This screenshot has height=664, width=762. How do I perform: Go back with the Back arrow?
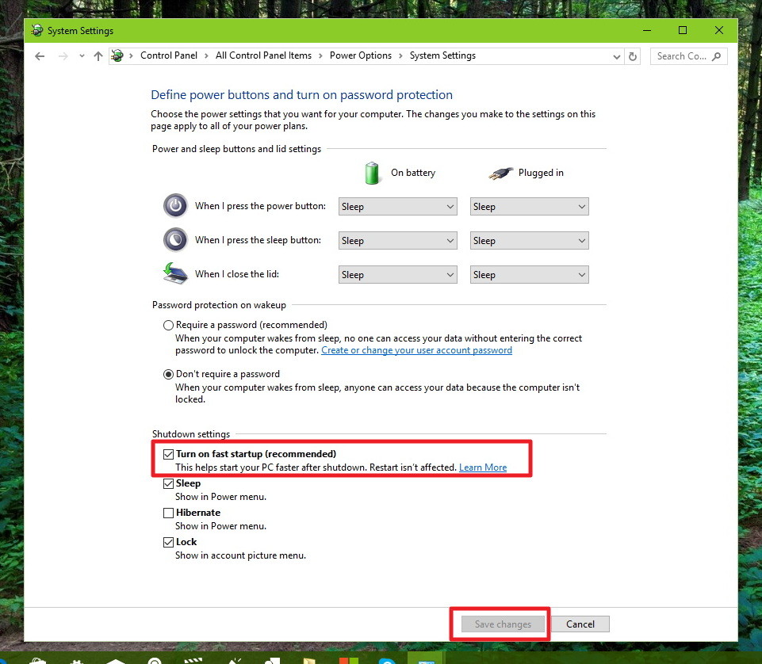tap(40, 56)
